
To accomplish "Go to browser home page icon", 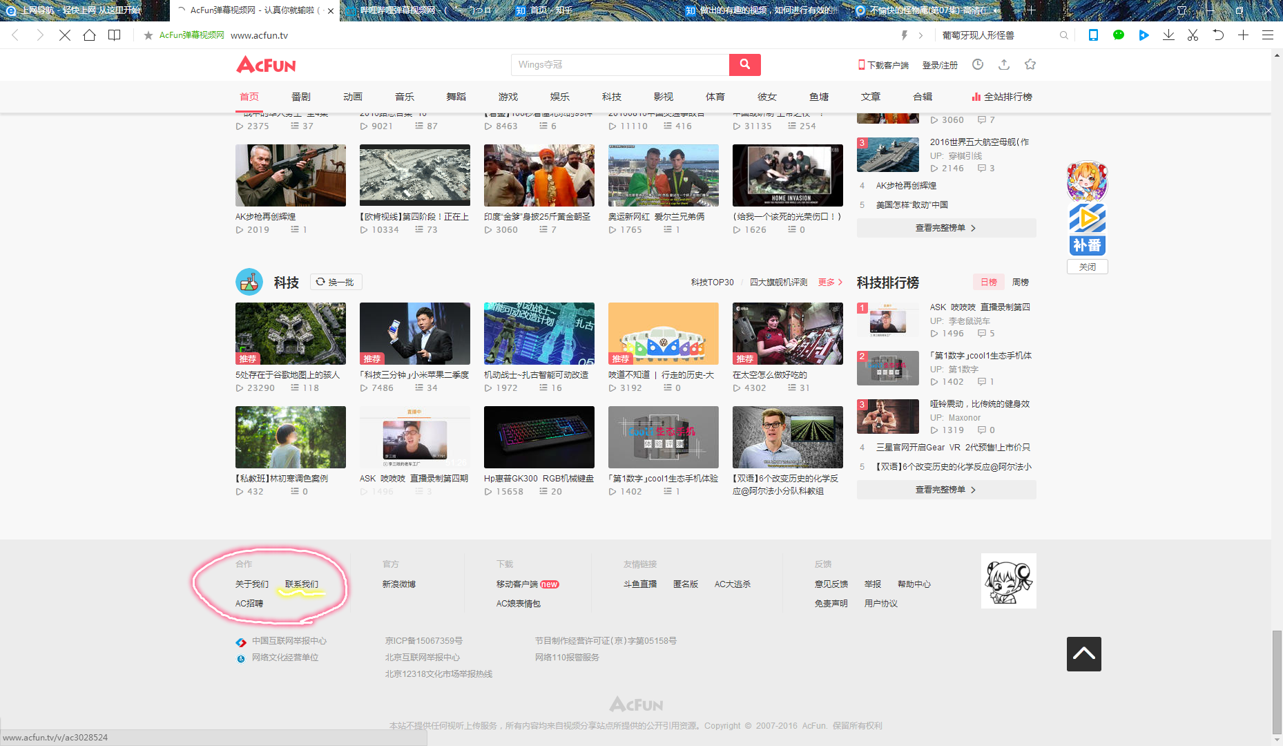I will coord(90,35).
